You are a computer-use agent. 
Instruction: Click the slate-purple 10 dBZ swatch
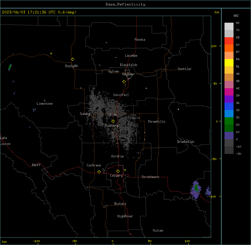(x=229, y=136)
